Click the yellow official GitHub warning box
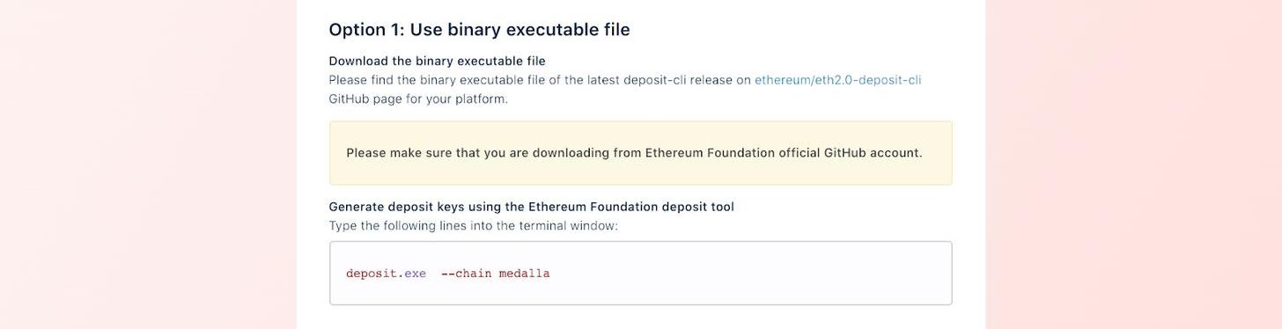 pos(640,153)
